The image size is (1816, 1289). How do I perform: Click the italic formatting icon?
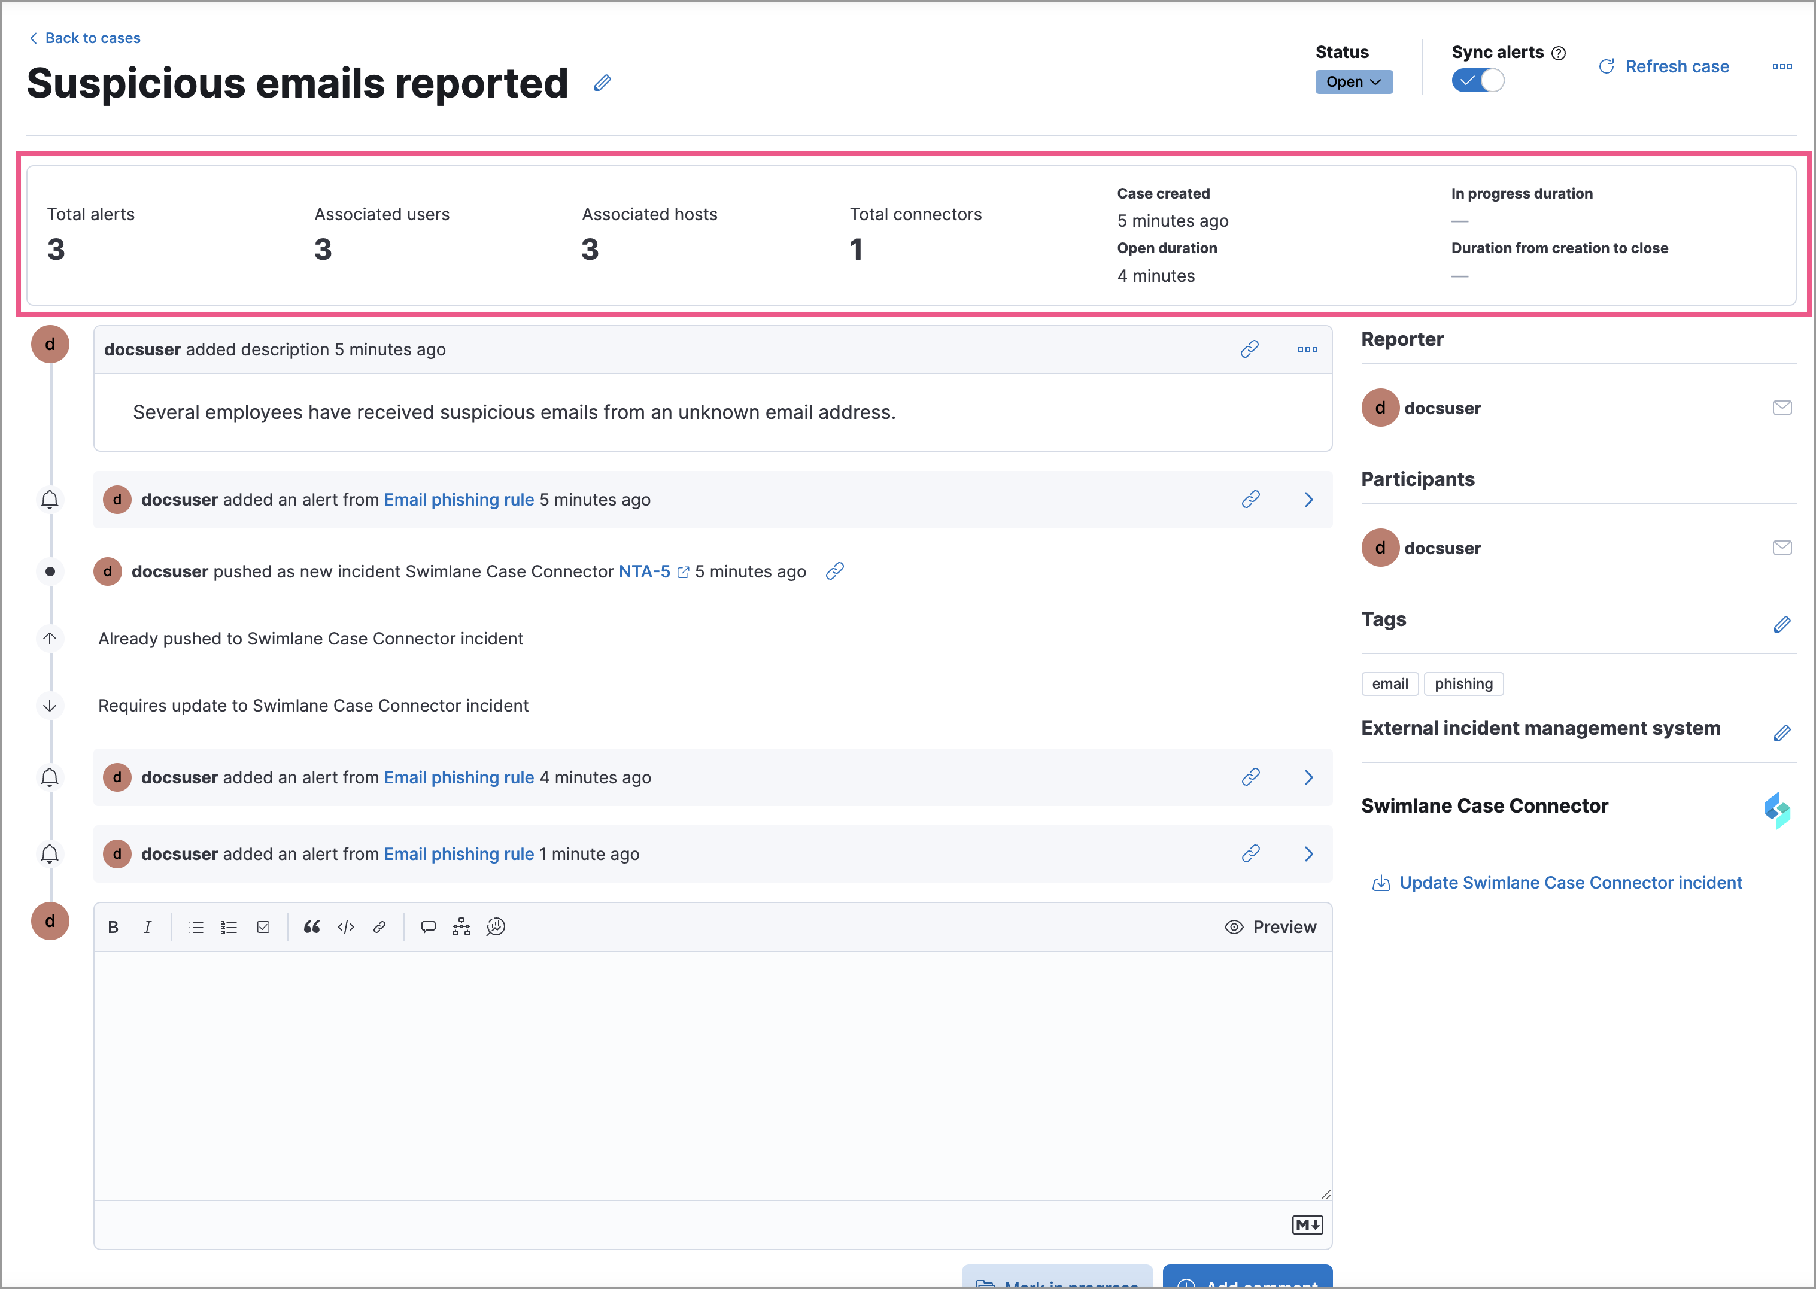point(148,927)
